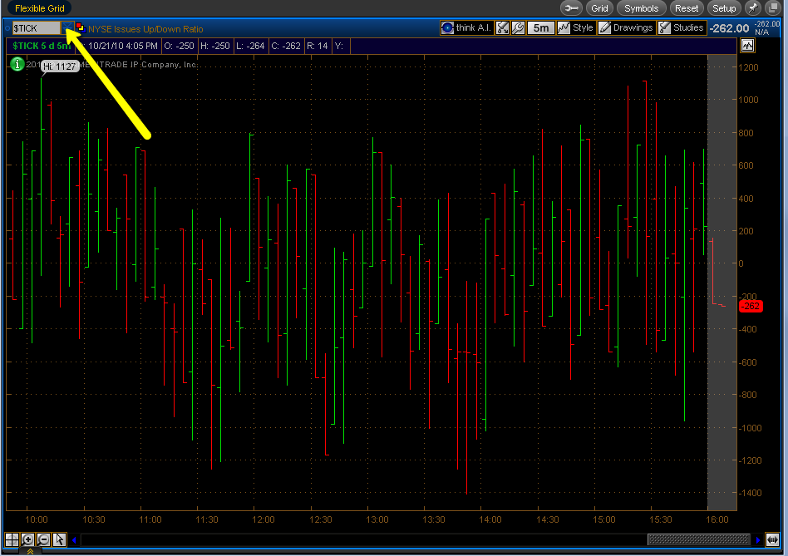
Task: Open the Drawings menu
Action: (626, 27)
